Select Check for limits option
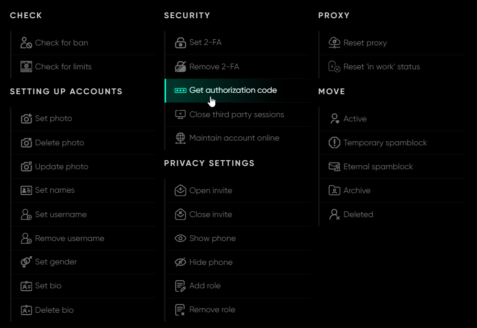Image resolution: width=477 pixels, height=328 pixels. 63,66
